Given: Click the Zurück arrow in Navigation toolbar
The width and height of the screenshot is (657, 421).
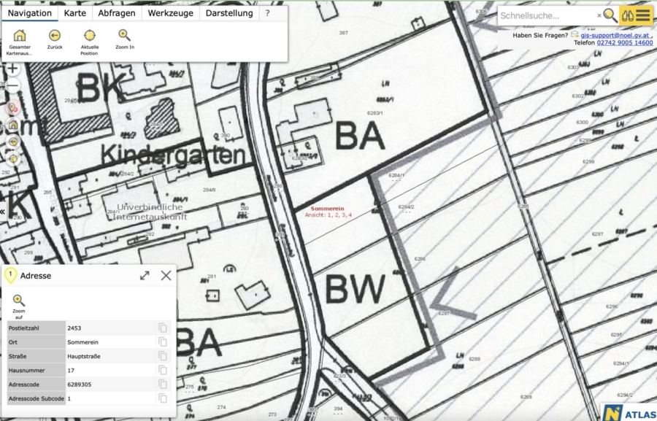Looking at the screenshot, I should pyautogui.click(x=55, y=35).
